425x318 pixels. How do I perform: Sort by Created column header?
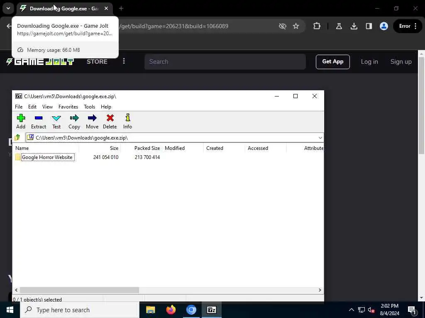point(224,148)
